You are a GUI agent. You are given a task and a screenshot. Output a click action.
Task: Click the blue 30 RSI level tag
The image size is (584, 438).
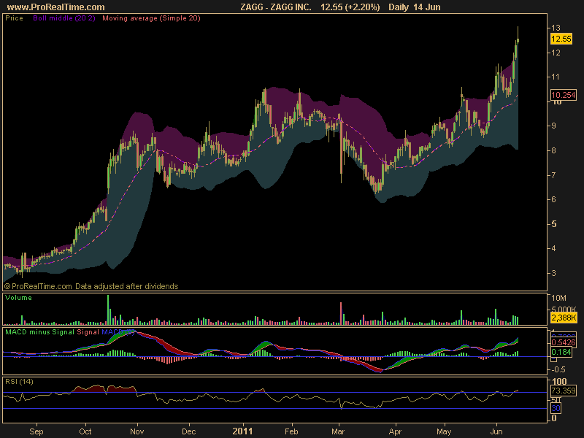pyautogui.click(x=556, y=408)
